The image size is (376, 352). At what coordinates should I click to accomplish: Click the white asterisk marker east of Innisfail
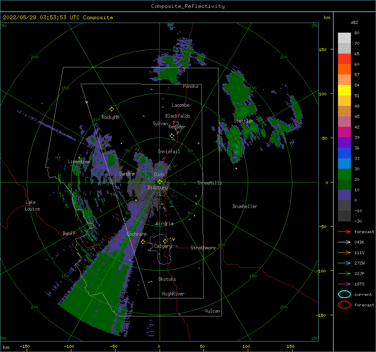point(198,144)
